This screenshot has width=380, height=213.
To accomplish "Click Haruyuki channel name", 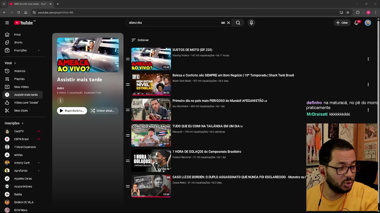I will tap(177, 132).
